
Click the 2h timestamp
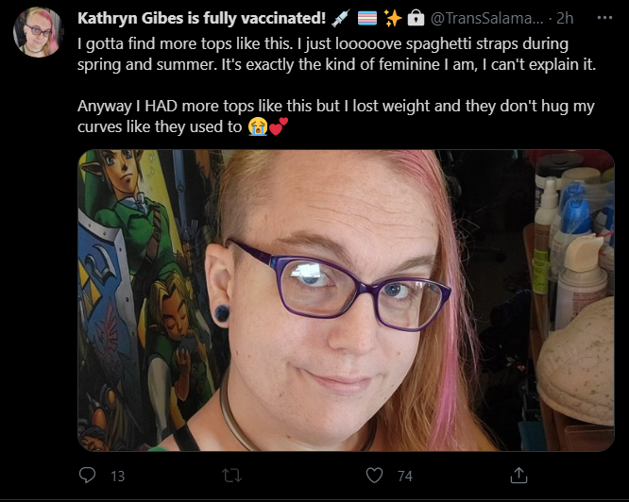tap(565, 19)
